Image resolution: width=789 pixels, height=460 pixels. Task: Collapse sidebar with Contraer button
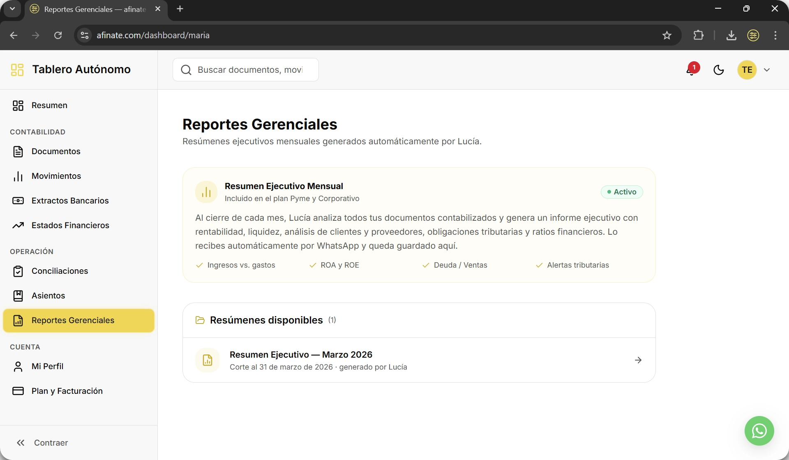click(42, 443)
